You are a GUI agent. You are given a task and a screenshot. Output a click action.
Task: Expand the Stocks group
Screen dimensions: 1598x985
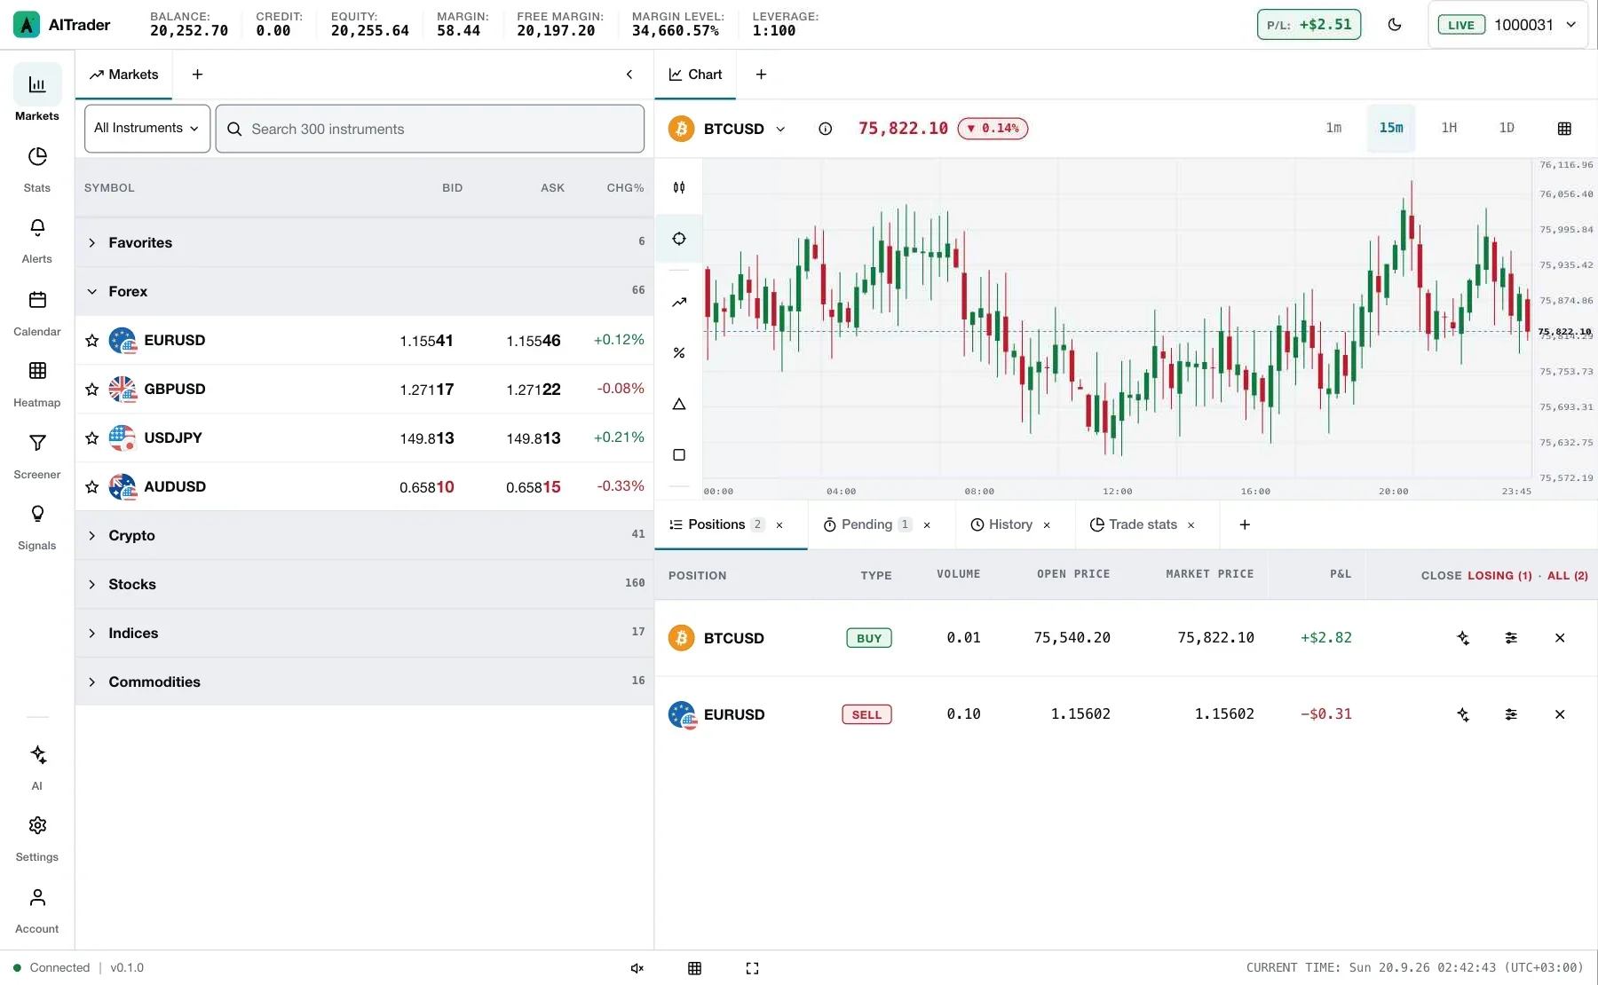coord(364,584)
